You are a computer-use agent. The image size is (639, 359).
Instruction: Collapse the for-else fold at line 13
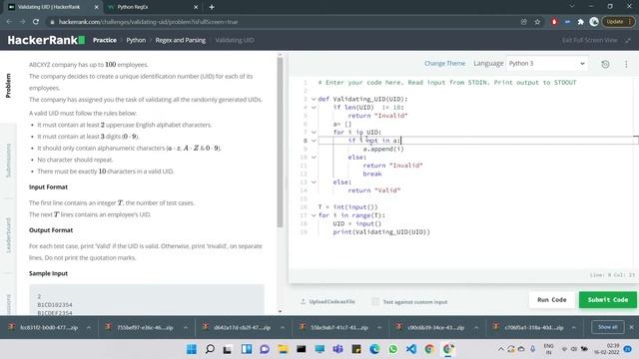pyautogui.click(x=314, y=181)
